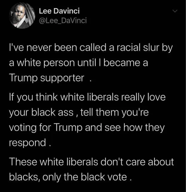Click the word "became" in the second line
Screen dimensions: 186x192
point(122,63)
